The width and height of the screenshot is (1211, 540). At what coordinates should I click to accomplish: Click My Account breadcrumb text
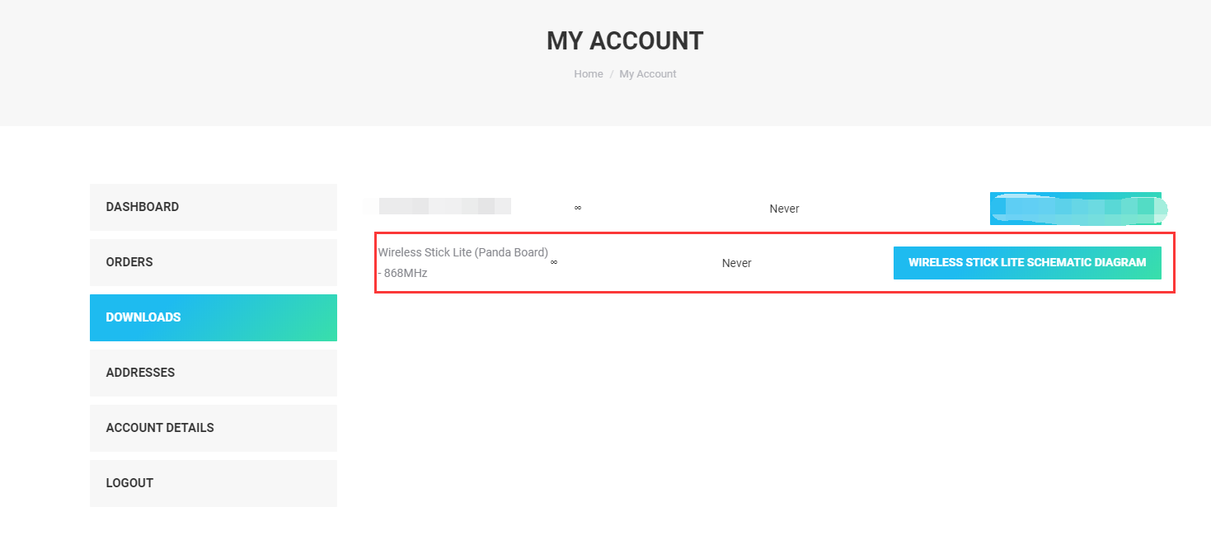[648, 74]
